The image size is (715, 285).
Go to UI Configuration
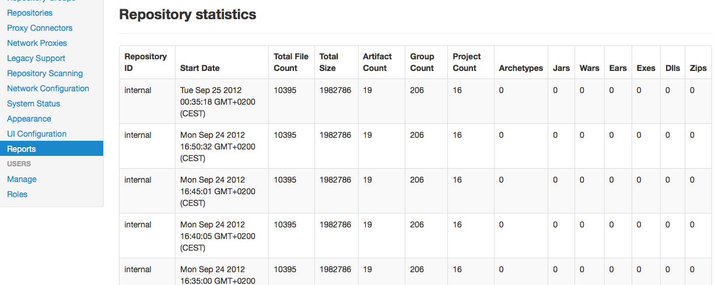(x=37, y=134)
